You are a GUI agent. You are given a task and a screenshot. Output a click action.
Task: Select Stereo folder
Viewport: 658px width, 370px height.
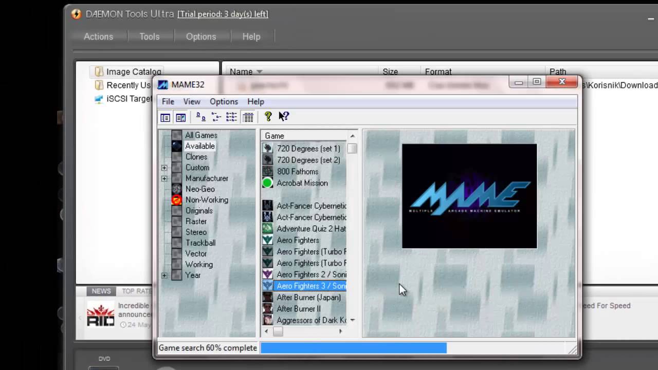196,232
